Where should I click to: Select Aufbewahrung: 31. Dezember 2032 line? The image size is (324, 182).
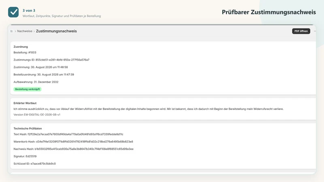[x=36, y=82]
